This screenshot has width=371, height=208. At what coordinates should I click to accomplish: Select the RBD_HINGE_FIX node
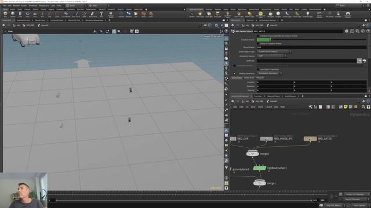pos(267,139)
